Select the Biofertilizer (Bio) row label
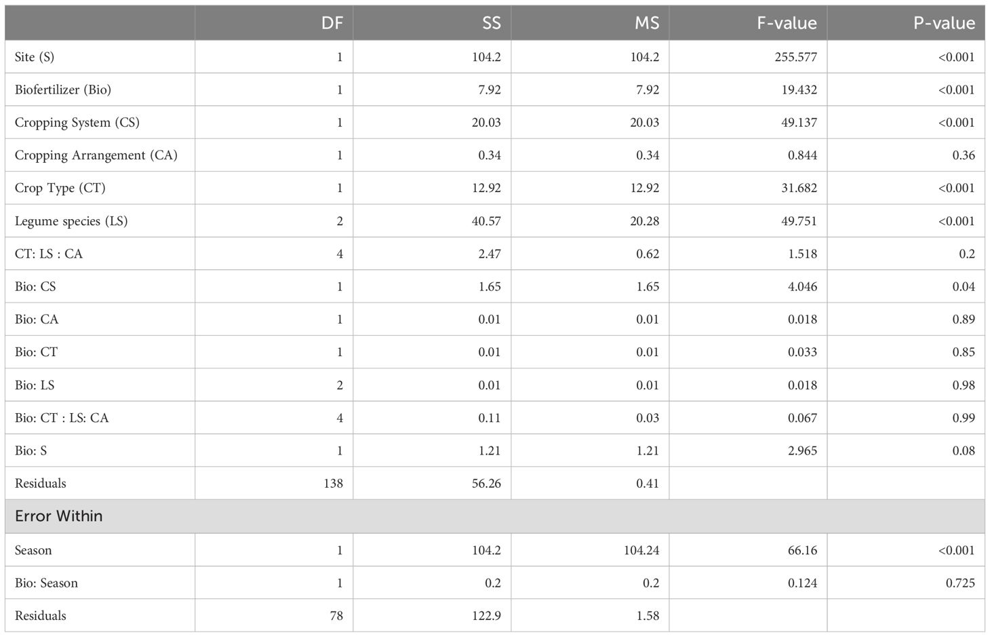Viewport: 990px width, 637px height. coord(63,90)
